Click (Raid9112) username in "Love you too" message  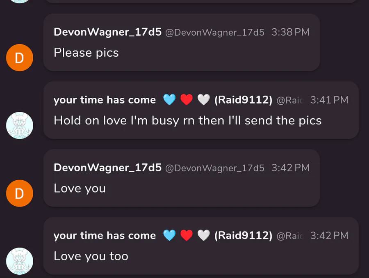pos(243,235)
